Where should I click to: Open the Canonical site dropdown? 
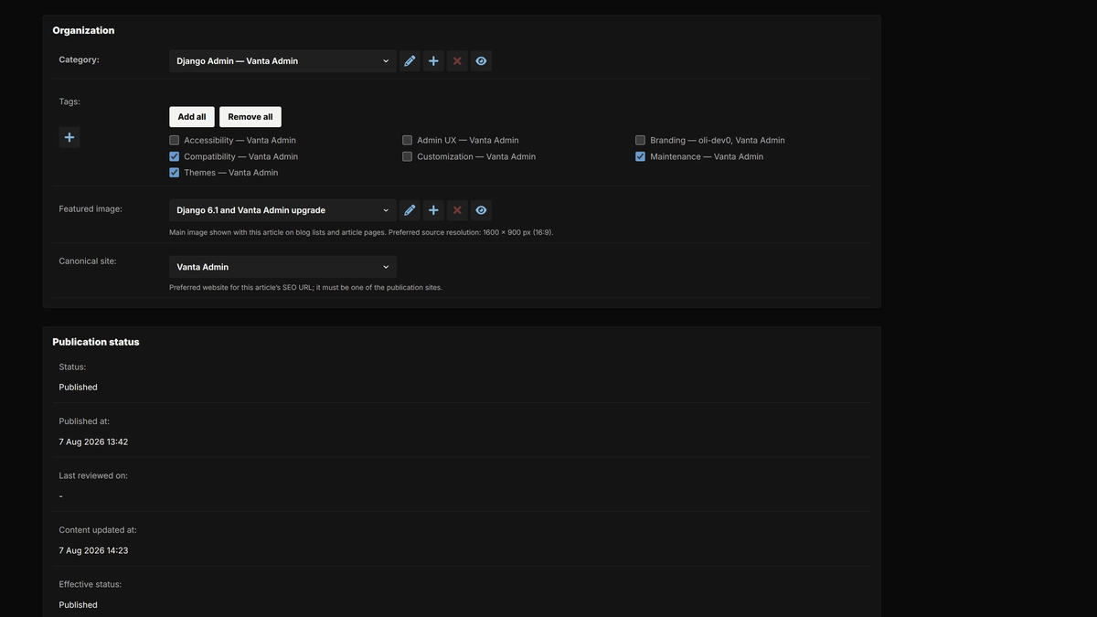click(x=282, y=267)
